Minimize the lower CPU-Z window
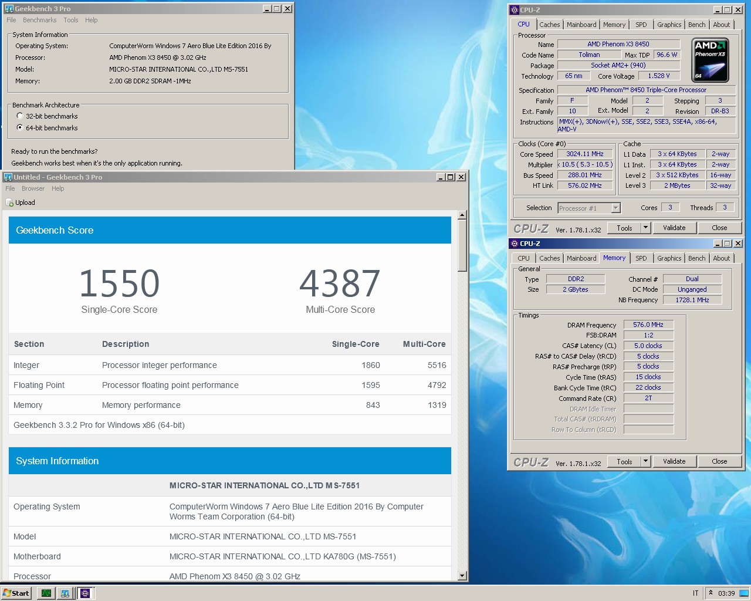The image size is (751, 601). coord(718,244)
